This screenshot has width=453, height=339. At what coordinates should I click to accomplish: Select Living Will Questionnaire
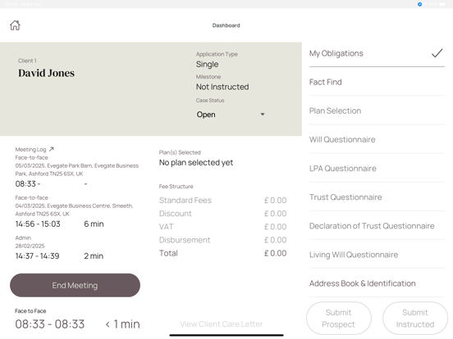coord(377,255)
